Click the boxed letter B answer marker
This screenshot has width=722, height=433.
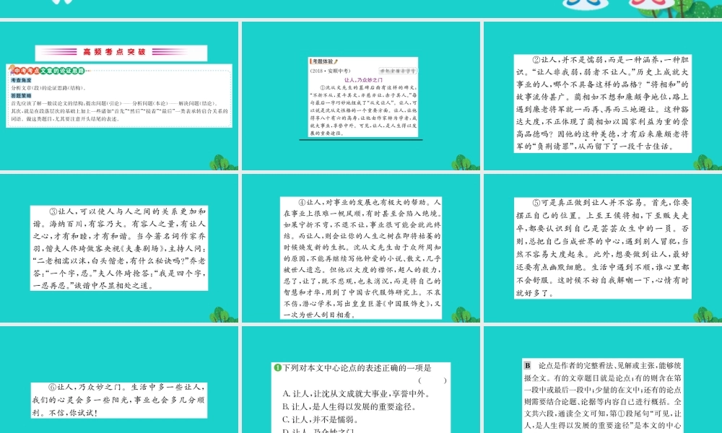coord(528,366)
